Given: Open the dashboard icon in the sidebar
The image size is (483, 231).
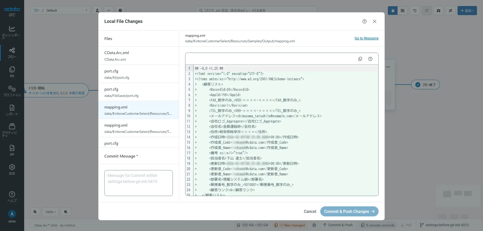Looking at the screenshot, I should tap(12, 31).
